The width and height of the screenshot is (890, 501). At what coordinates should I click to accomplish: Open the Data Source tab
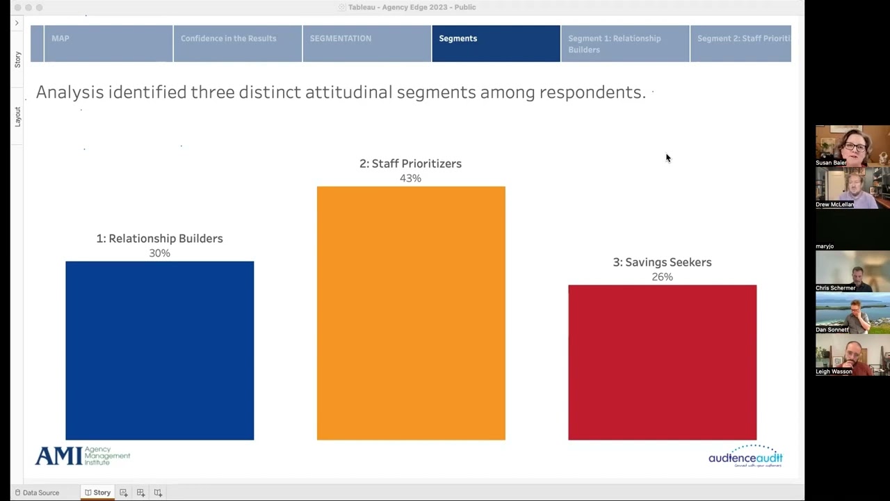[x=38, y=493]
